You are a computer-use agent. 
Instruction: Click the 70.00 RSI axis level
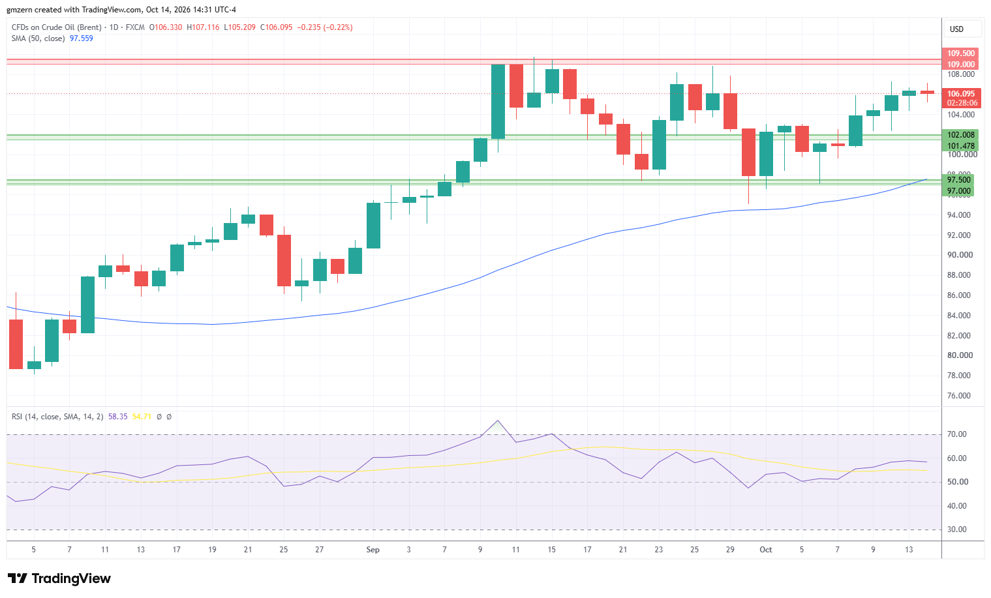tap(957, 434)
